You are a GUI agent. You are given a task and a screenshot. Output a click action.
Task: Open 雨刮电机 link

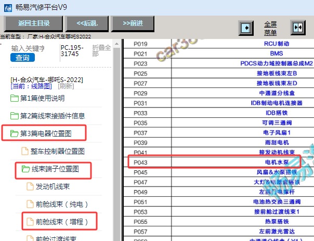point(277,142)
